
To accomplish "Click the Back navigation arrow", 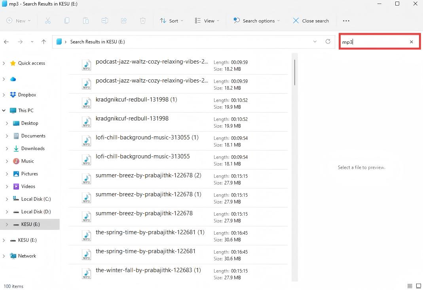I will 6,41.
